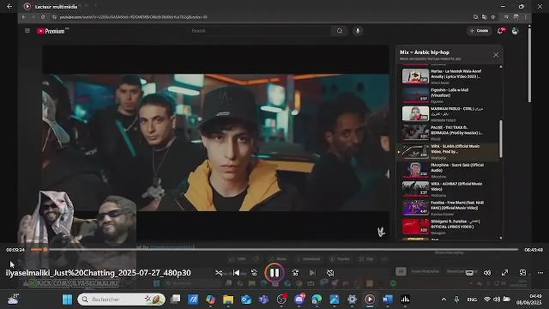Click the YouTube Create button
The image size is (549, 309).
pyautogui.click(x=479, y=31)
